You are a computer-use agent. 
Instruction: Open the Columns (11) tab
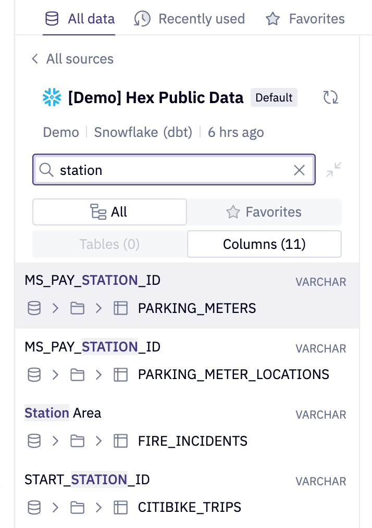coord(264,244)
